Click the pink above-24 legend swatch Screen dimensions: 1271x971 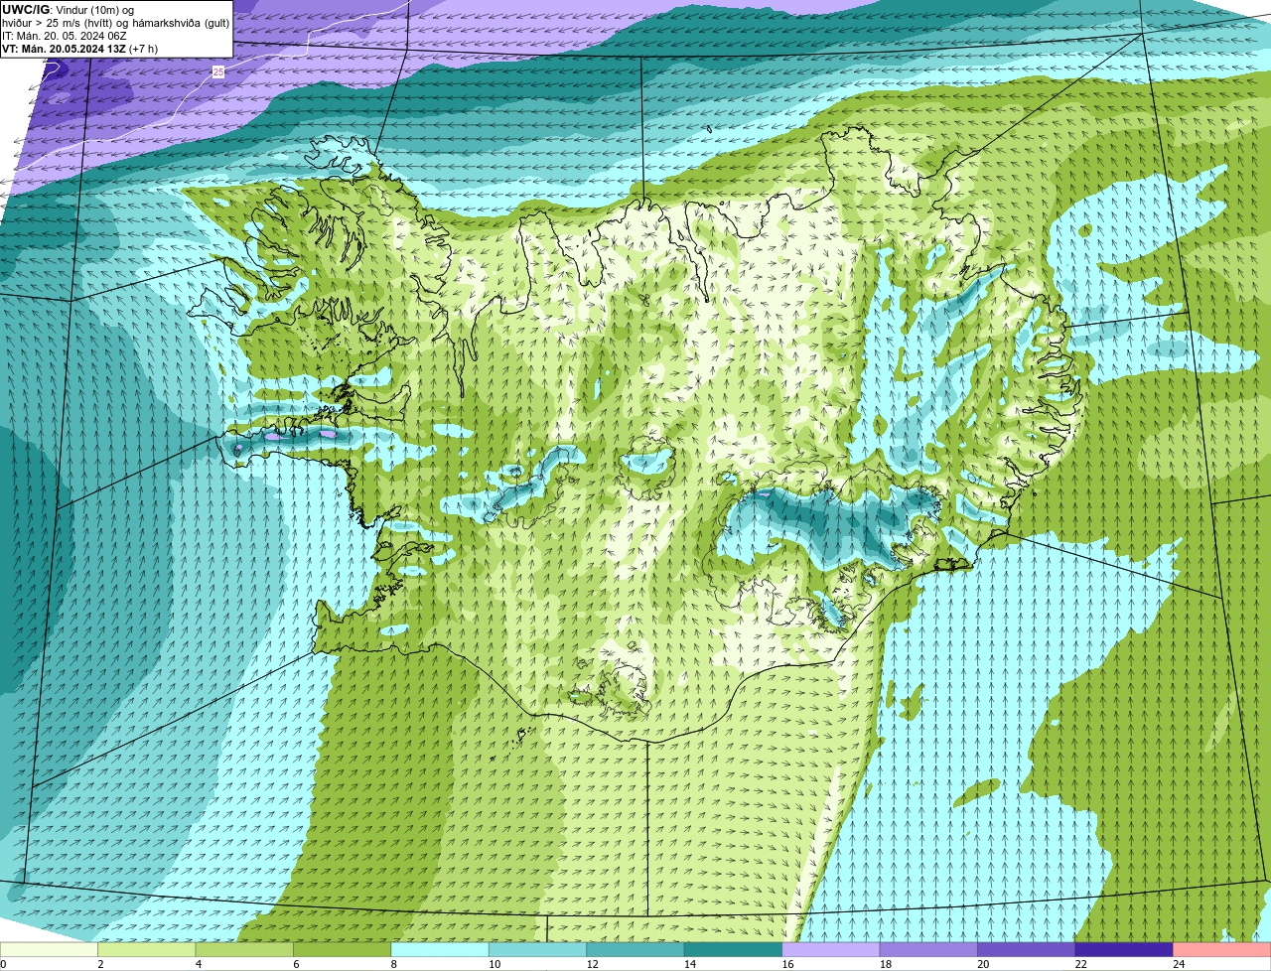(x=1222, y=949)
